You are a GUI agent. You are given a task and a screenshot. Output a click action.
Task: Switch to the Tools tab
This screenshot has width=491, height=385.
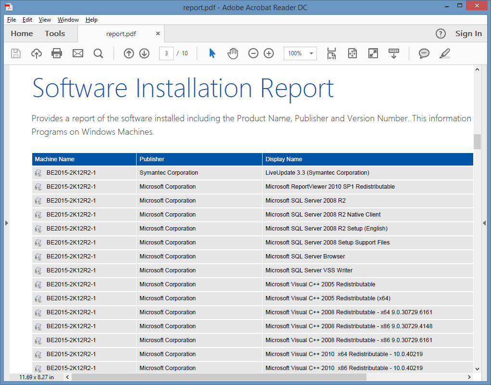(54, 33)
